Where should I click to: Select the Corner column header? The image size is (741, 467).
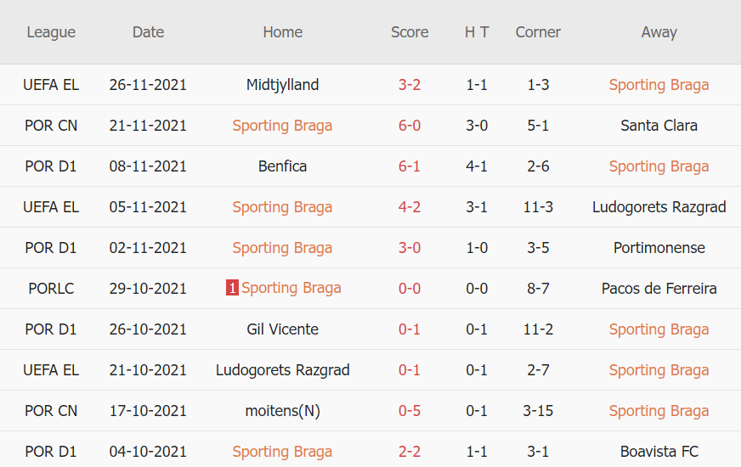(538, 32)
